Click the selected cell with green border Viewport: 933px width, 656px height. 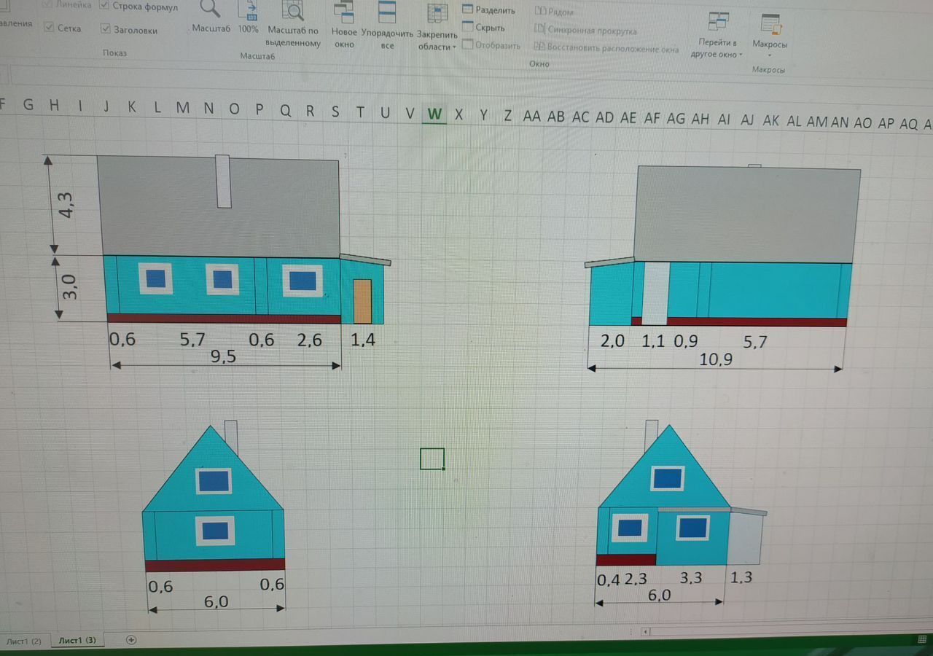[432, 458]
